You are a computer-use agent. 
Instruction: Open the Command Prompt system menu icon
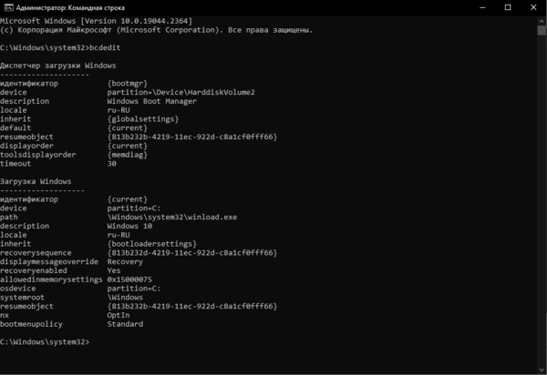9,8
